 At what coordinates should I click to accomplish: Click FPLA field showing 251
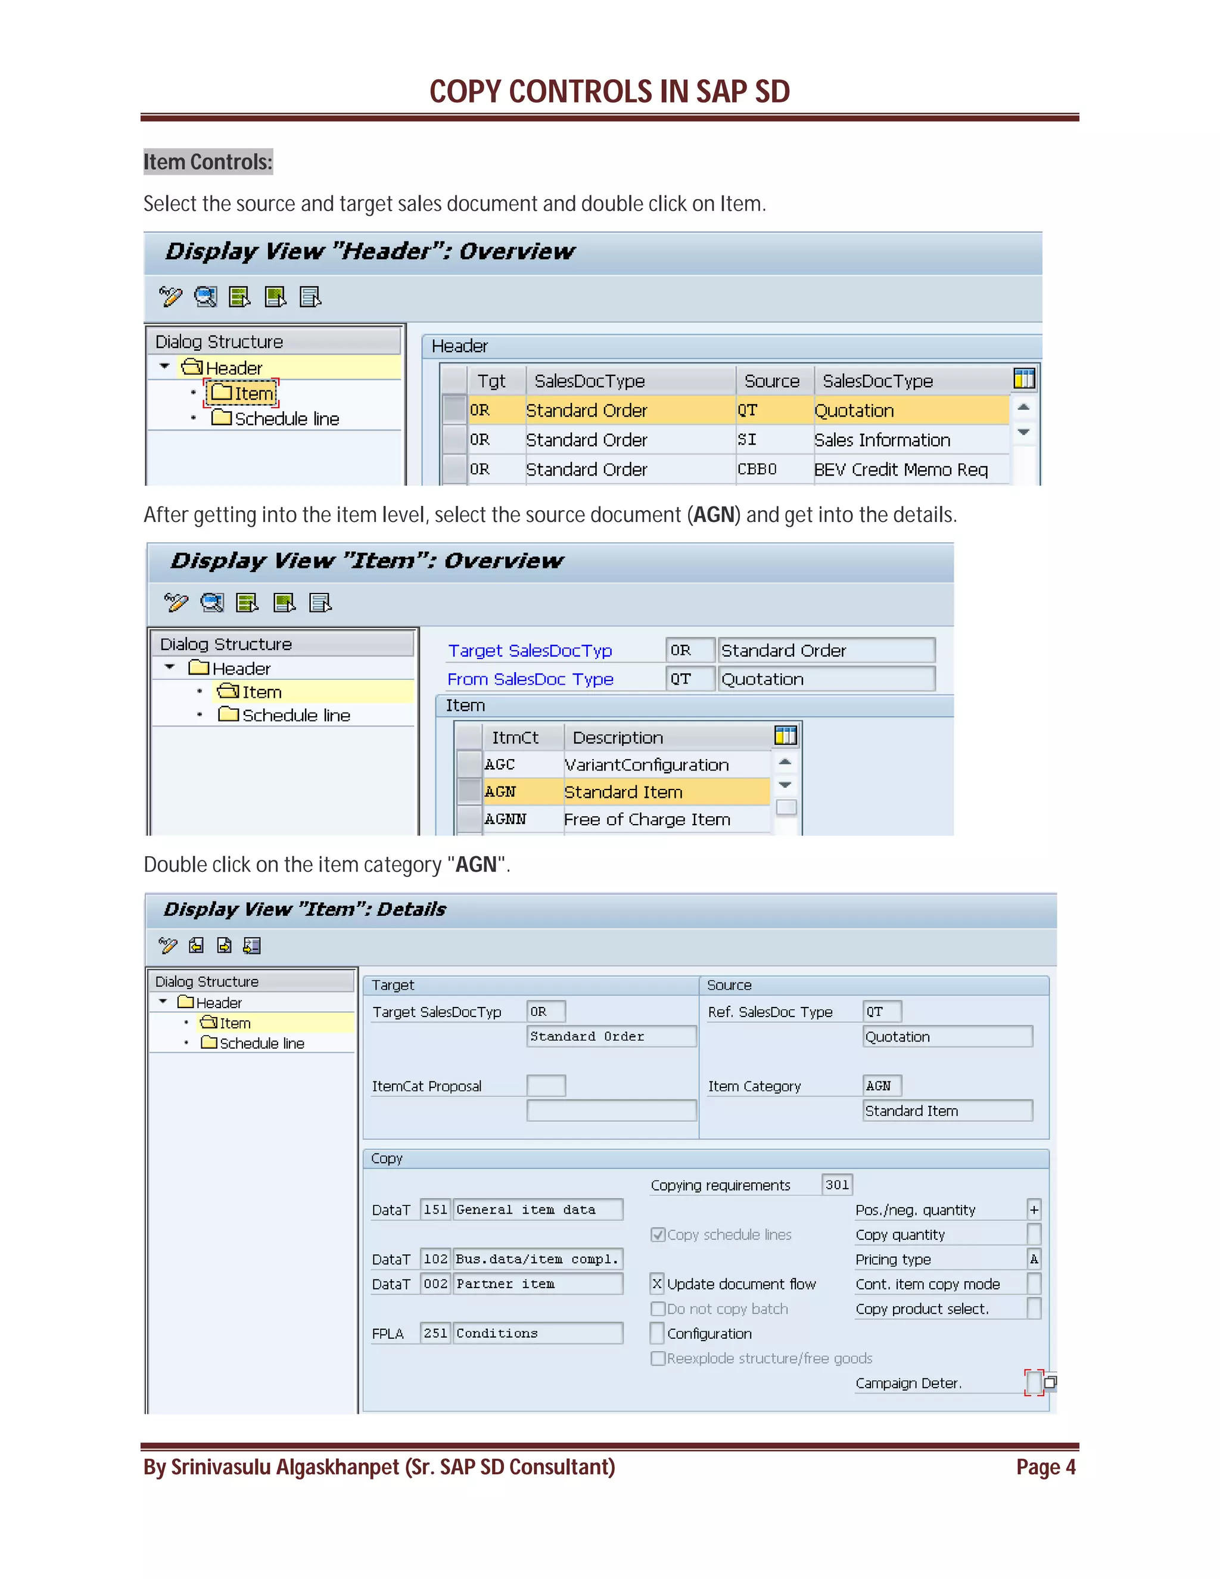click(435, 1332)
